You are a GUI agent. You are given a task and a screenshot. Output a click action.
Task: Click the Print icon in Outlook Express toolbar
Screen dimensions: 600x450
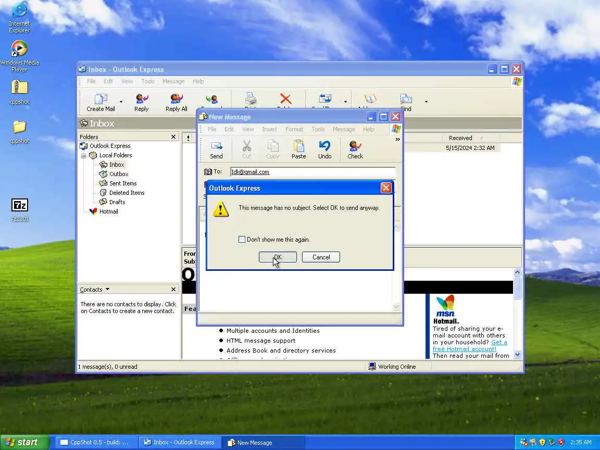pyautogui.click(x=251, y=99)
